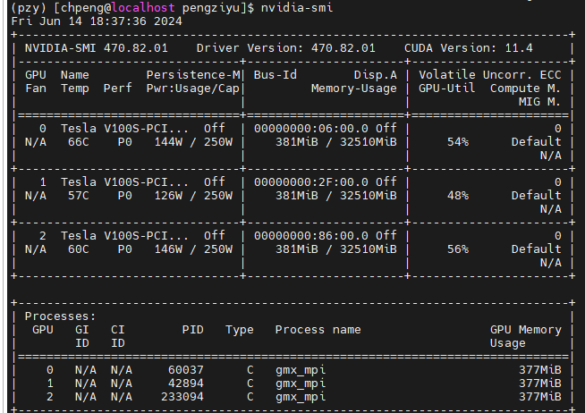Screen dimensions: 585x413
Task: Click the "Volatile Uncorr. ECC" header
Action: coord(490,75)
